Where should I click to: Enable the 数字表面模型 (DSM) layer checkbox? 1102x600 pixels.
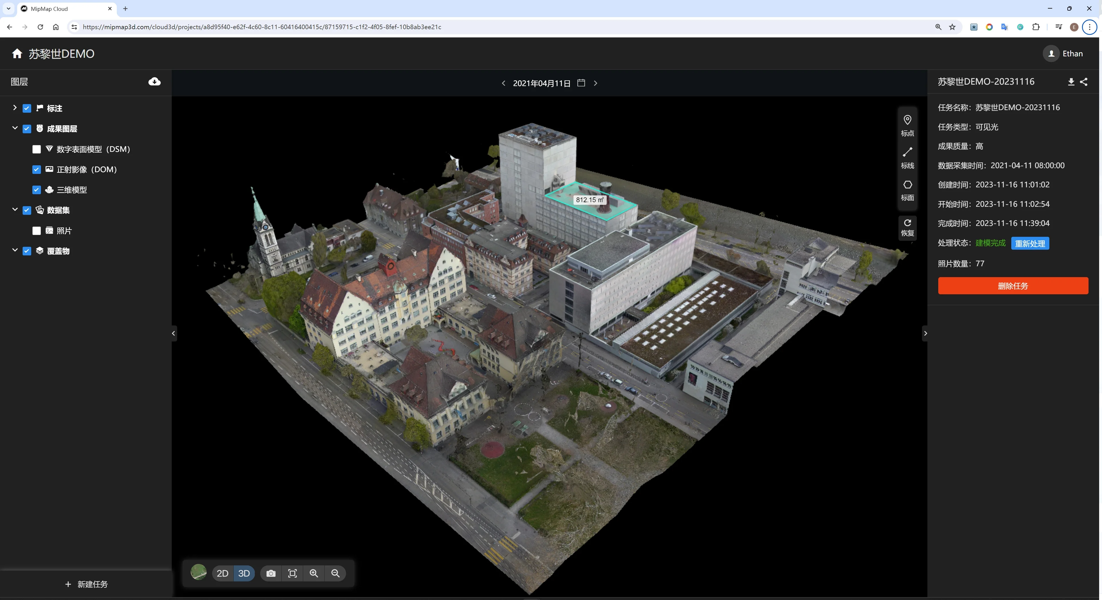click(36, 149)
